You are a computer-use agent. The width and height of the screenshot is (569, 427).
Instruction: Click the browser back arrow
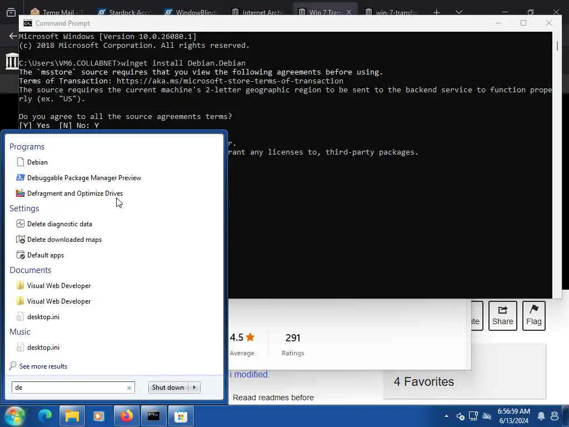pyautogui.click(x=13, y=36)
